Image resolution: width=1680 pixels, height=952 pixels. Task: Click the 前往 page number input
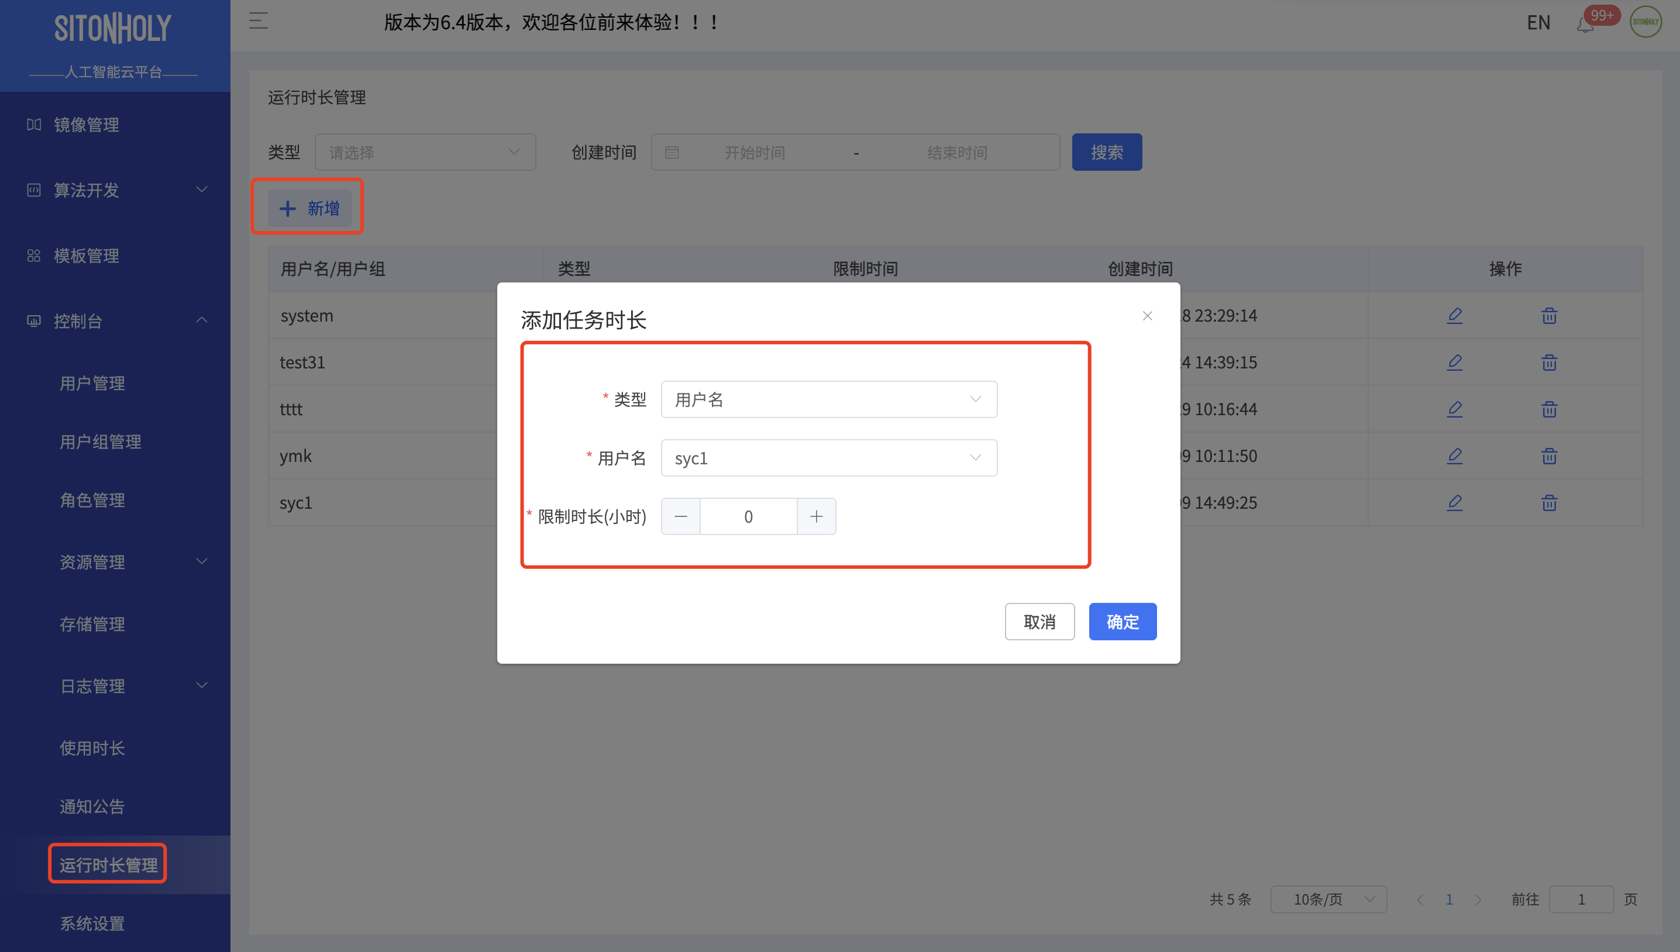pos(1581,900)
